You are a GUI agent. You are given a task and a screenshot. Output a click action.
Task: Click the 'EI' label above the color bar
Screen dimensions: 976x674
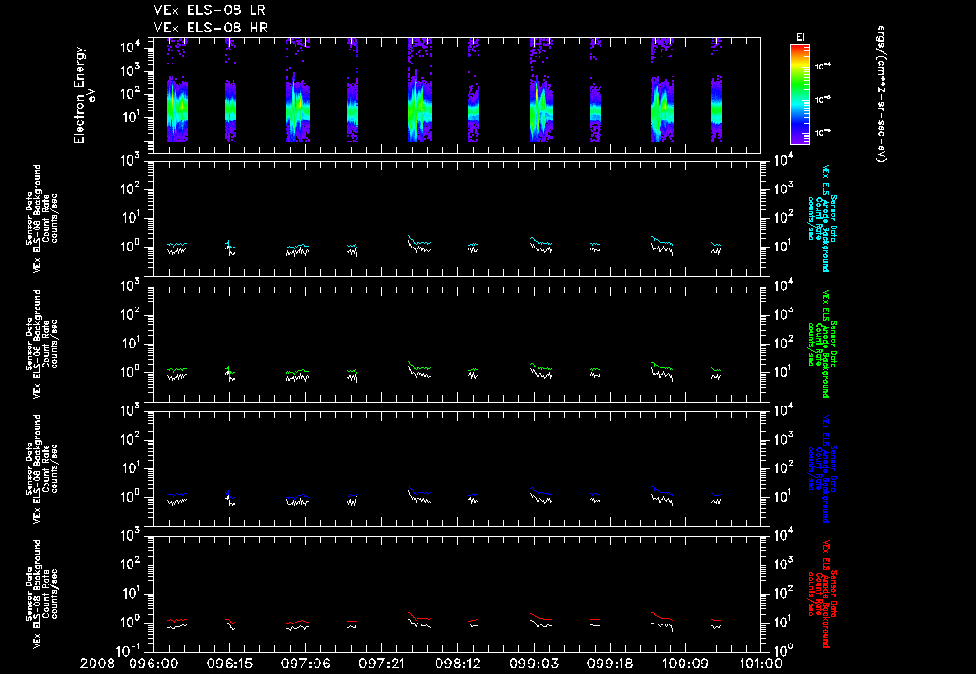coord(801,37)
